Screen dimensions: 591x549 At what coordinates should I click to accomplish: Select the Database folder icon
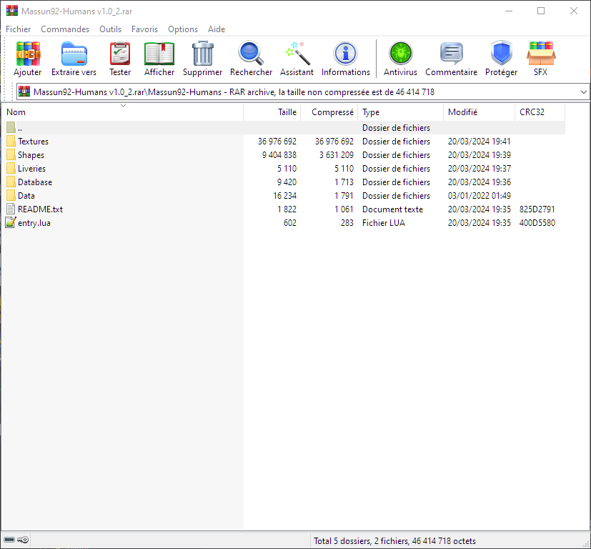point(11,182)
